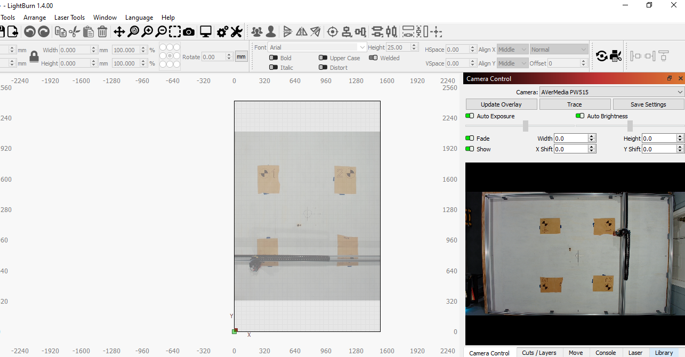Screen dimensions: 685x357
Task: Click the camera capture icon in toolbar
Action: 189,32
